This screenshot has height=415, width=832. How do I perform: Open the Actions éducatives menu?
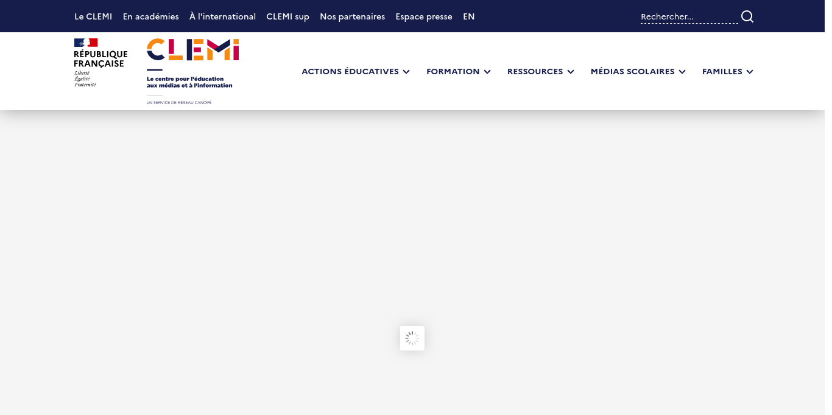pos(350,71)
